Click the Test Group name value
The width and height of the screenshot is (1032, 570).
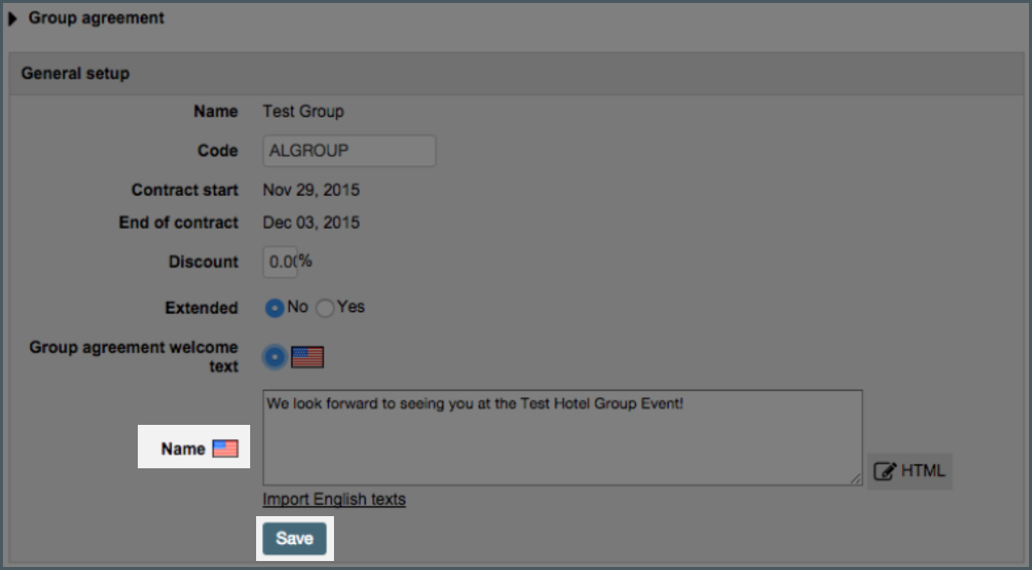pyautogui.click(x=303, y=111)
